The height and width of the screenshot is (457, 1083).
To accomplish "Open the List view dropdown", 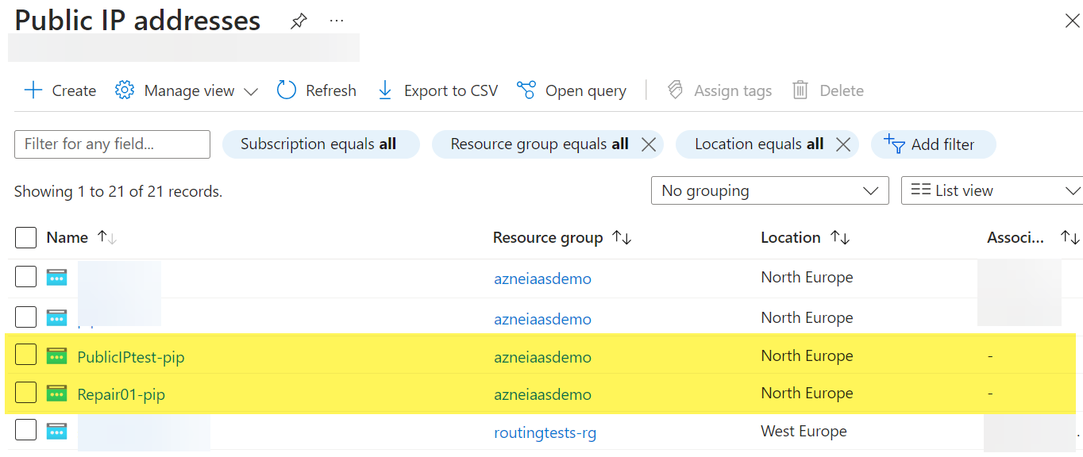I will tap(992, 190).
